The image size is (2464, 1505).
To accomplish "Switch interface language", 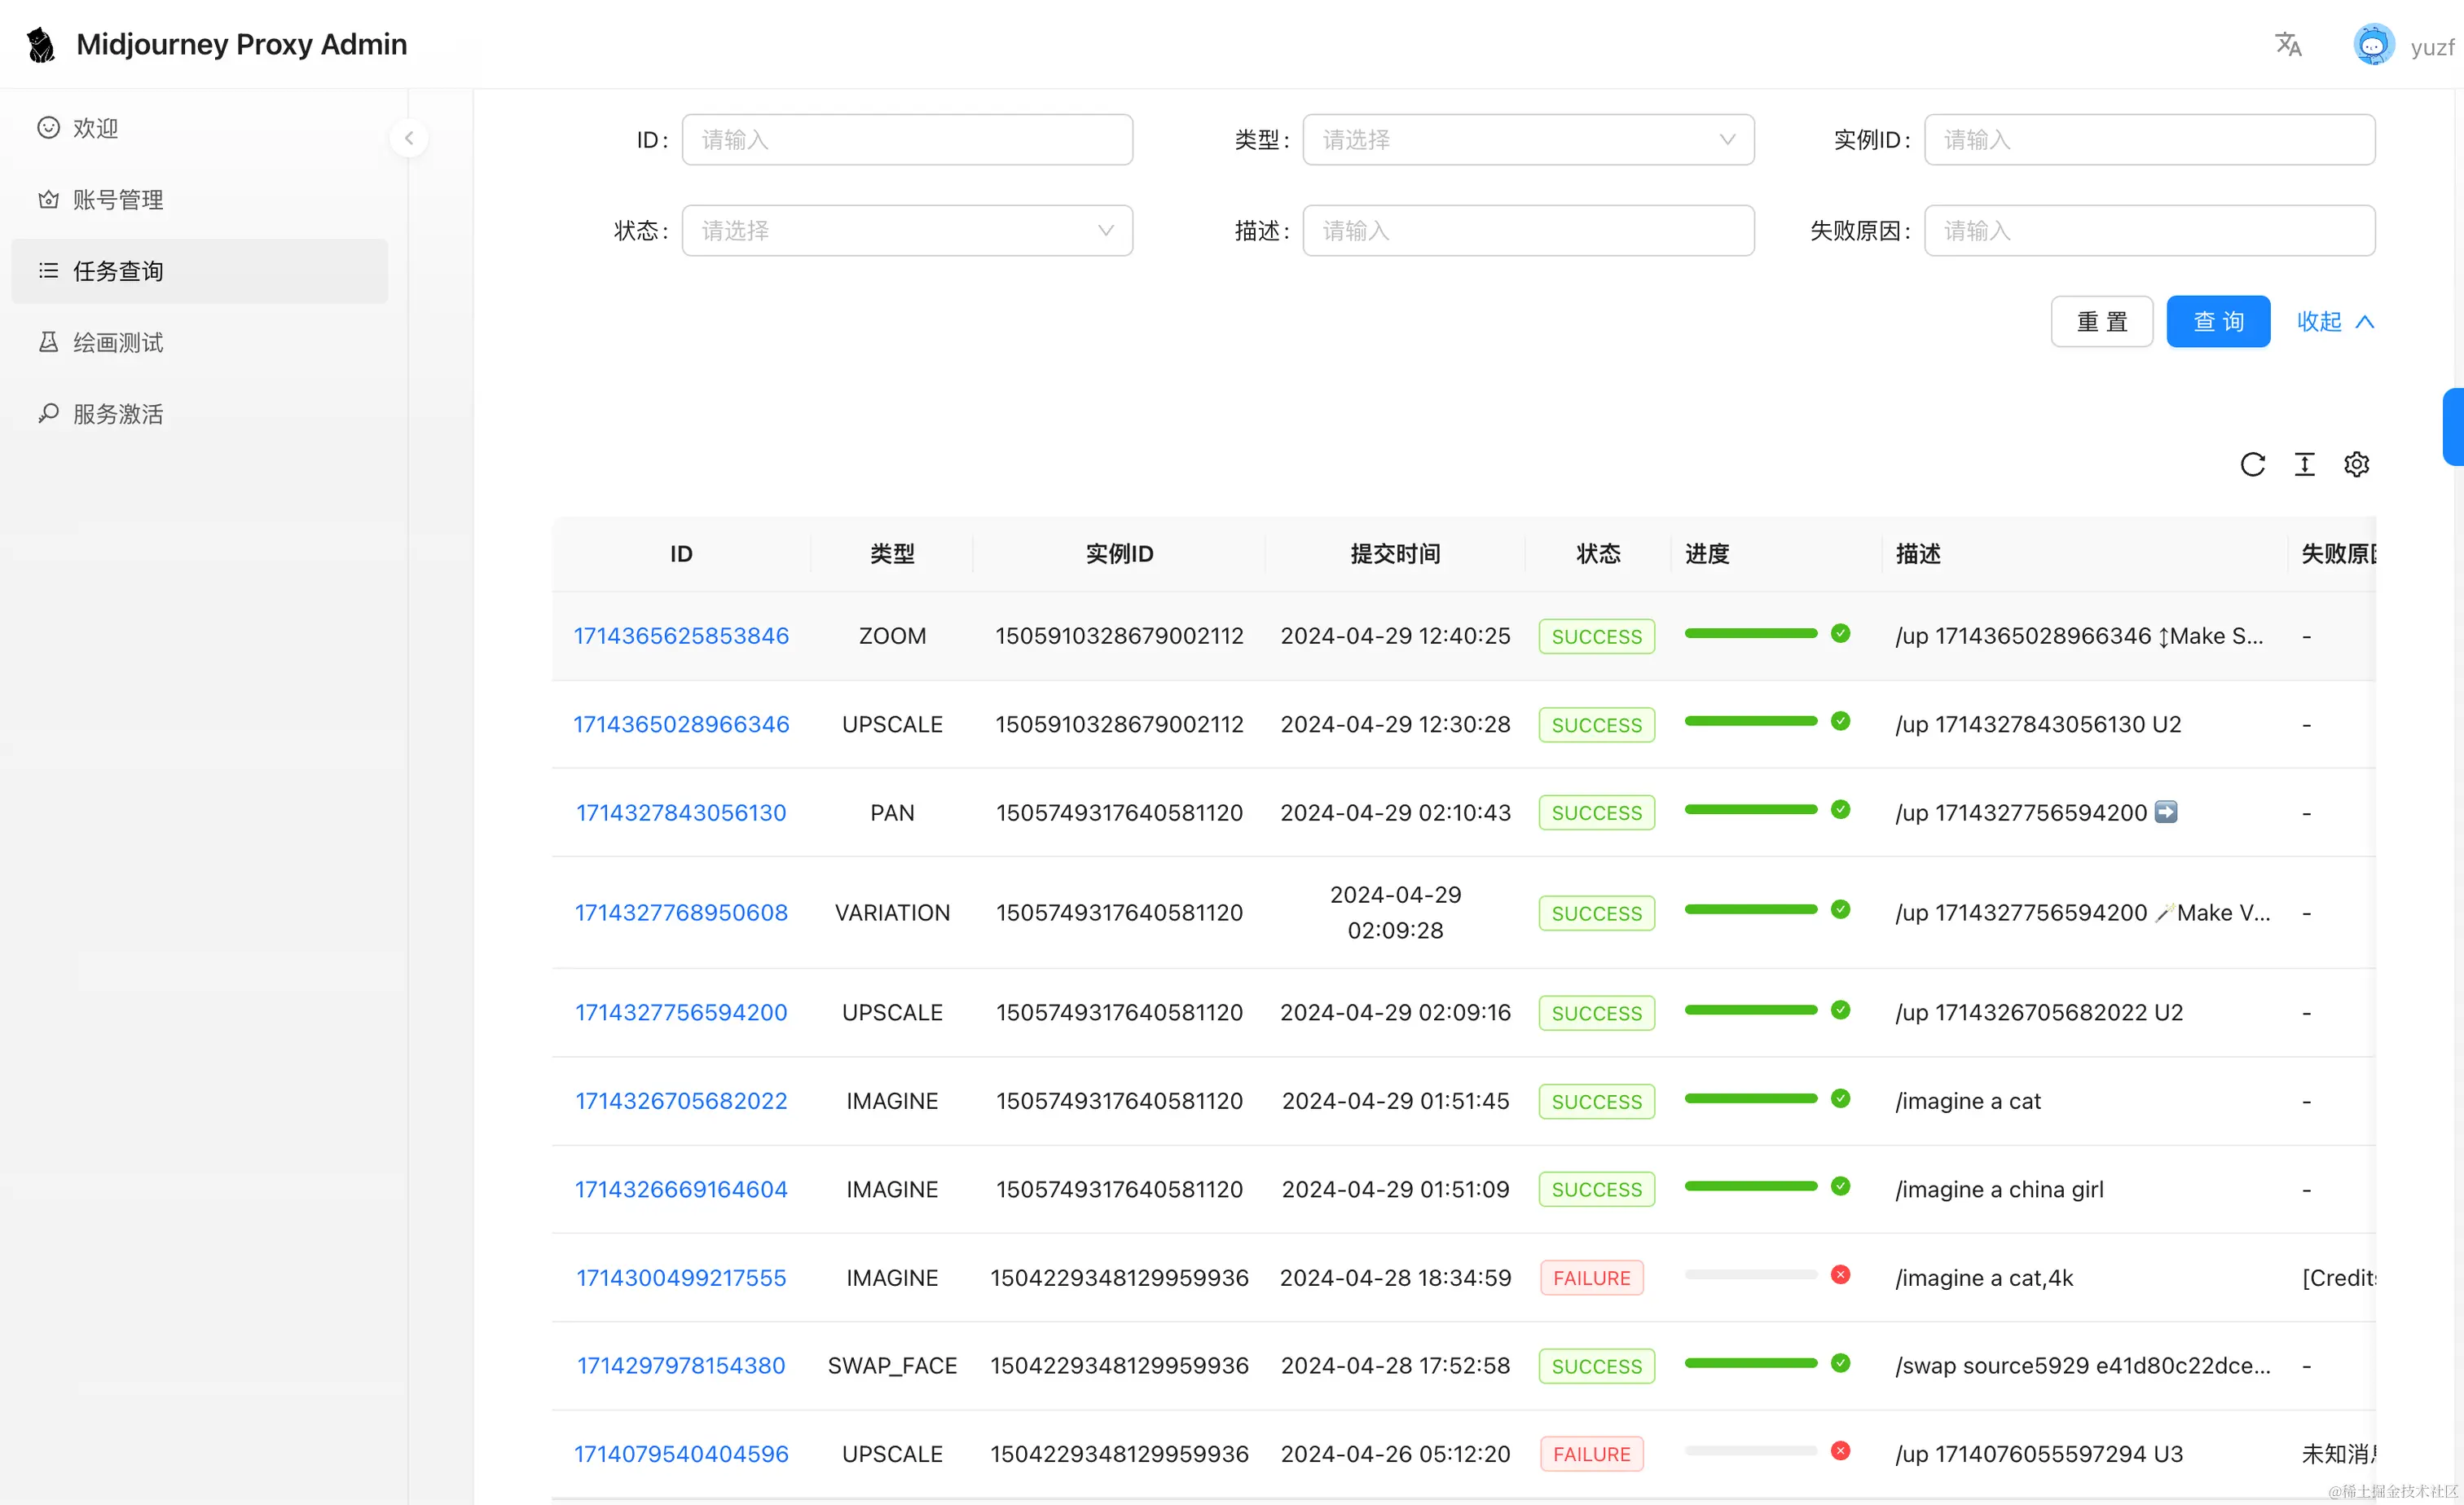I will tap(2288, 44).
